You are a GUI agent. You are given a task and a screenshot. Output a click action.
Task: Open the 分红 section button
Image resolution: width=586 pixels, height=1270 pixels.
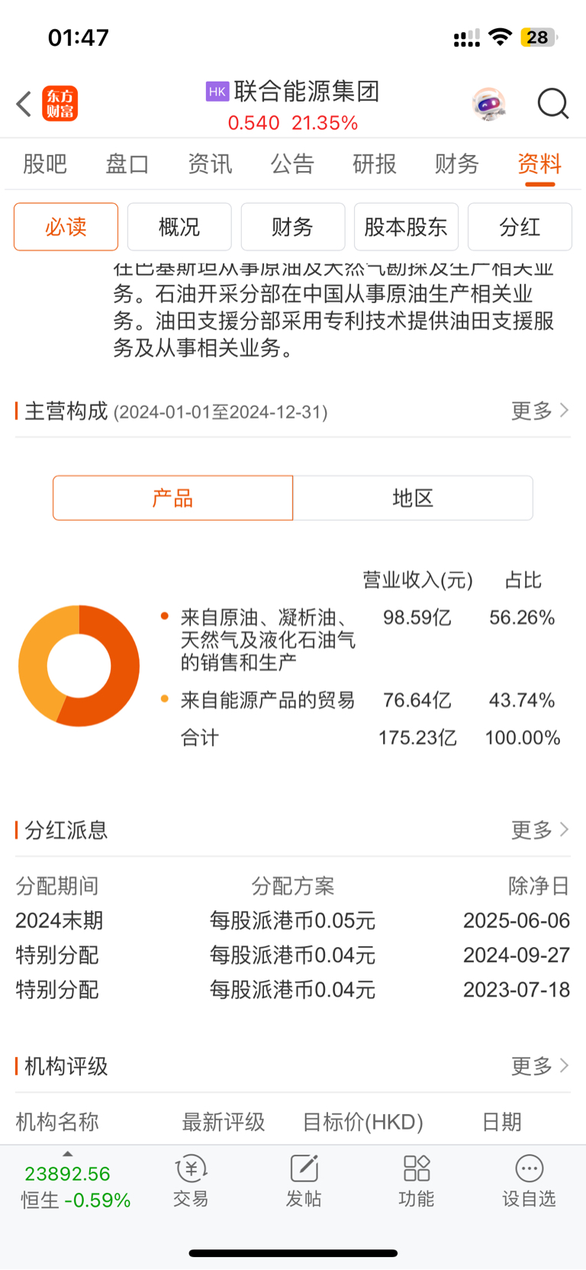pyautogui.click(x=520, y=227)
